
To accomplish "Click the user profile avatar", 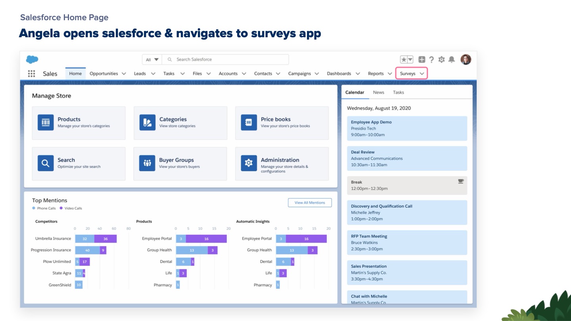I will pyautogui.click(x=466, y=59).
